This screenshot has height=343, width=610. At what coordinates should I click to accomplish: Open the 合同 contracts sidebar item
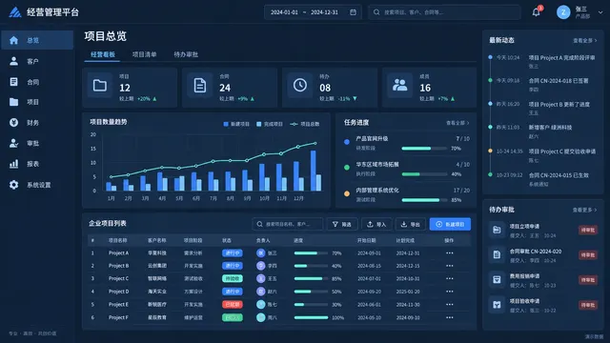click(37, 82)
